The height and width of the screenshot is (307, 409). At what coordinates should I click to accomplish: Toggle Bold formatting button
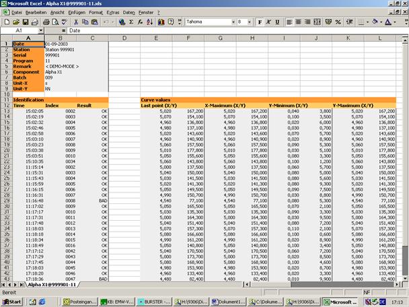click(261, 22)
